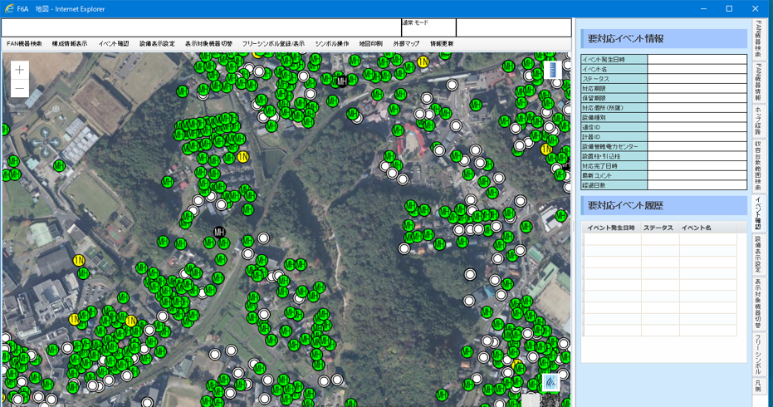
Task: Select the black MH marker near map center-left
Action: pyautogui.click(x=219, y=233)
